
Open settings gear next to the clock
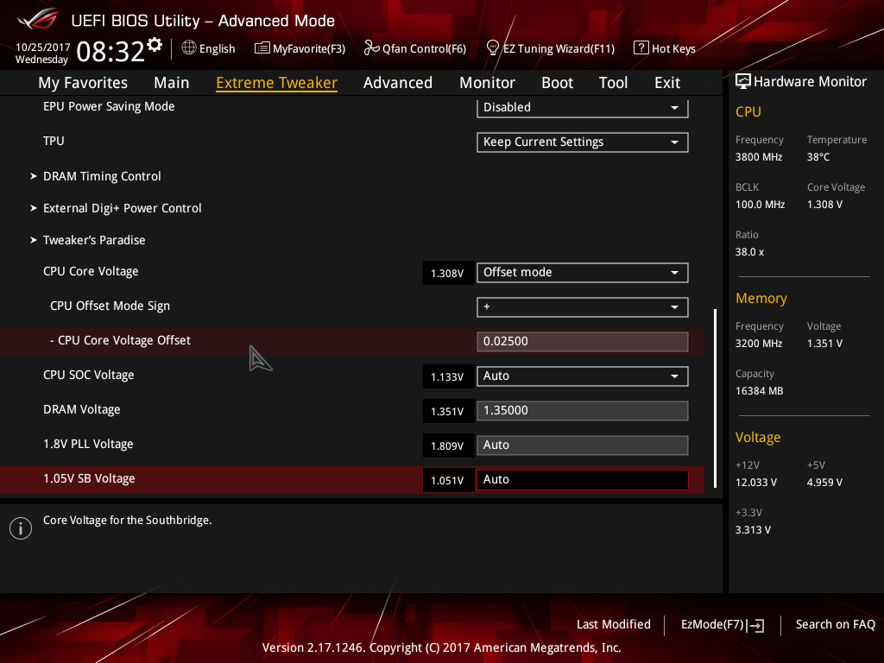[155, 45]
